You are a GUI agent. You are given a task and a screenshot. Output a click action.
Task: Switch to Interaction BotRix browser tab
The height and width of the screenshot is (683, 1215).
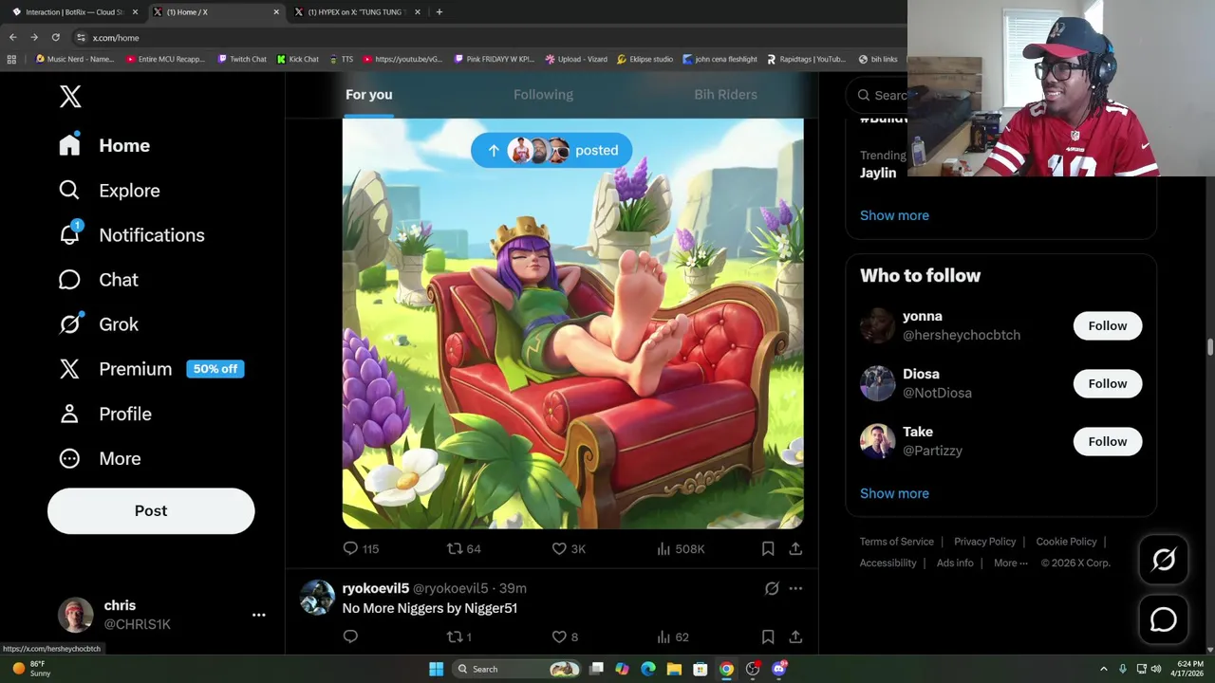[76, 12]
